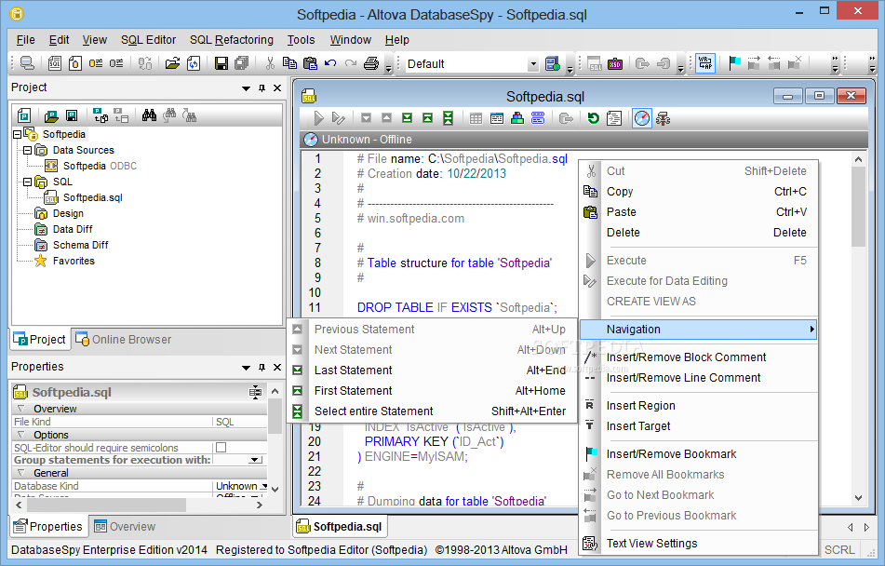
Task: Click Properties vertical scrollbar down arrow
Action: [x=275, y=489]
